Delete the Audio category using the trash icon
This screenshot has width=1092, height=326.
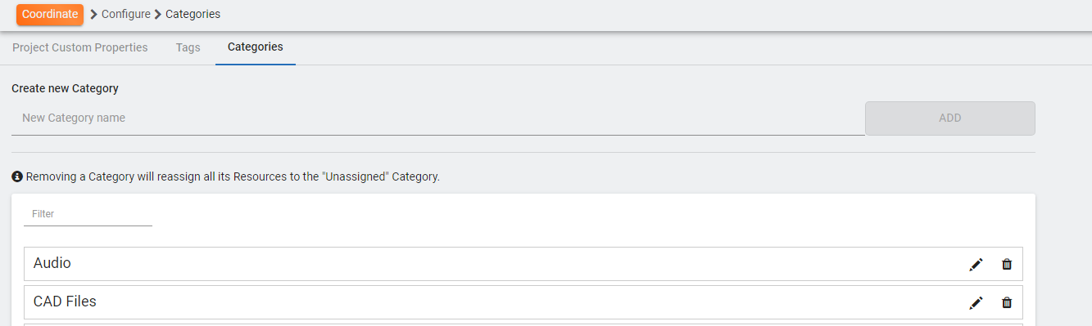[x=1007, y=264]
